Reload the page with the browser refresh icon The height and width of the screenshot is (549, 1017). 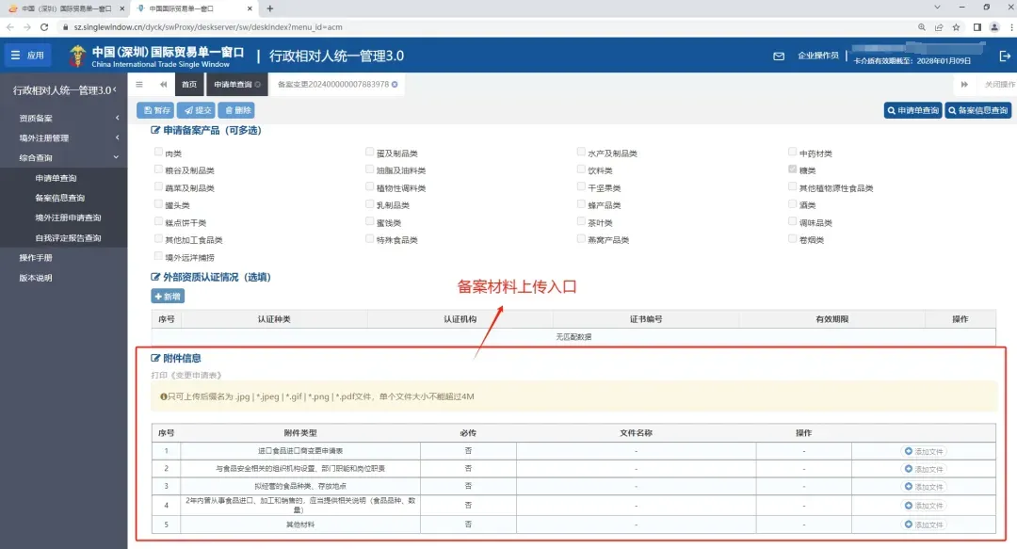click(x=44, y=27)
